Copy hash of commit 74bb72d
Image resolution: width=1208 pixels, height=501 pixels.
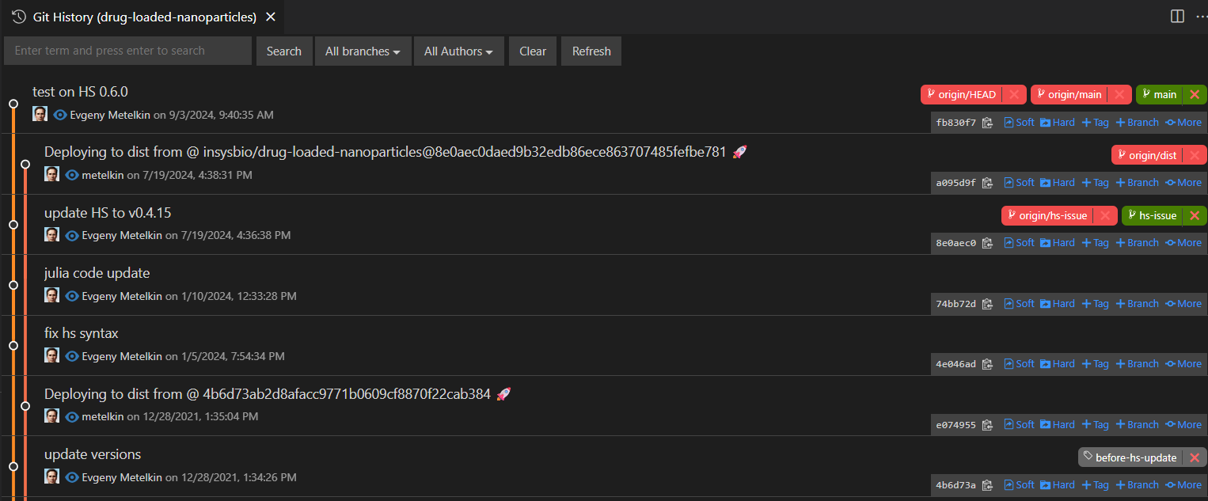987,304
